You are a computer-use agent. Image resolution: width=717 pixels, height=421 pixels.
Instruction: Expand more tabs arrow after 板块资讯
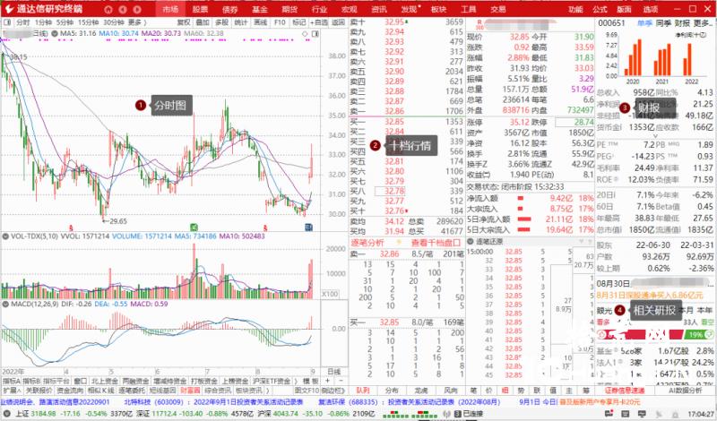[x=267, y=391]
